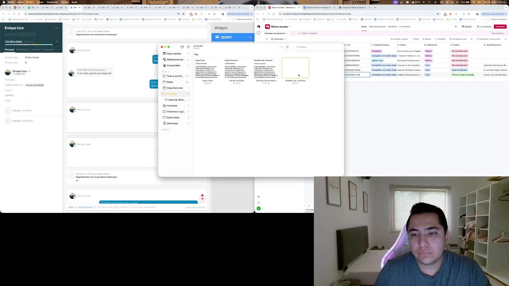Mark the 28.05.2025 Seguimiento task check circle
Viewport: 509px width, 286px height.
71,175
